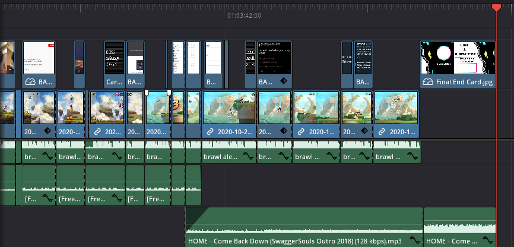Select the Car... clip on the upper video track
Screen dimensions: 514x247
tap(115, 65)
